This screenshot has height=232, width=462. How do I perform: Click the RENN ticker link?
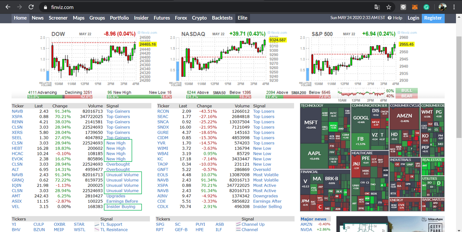click(17, 122)
